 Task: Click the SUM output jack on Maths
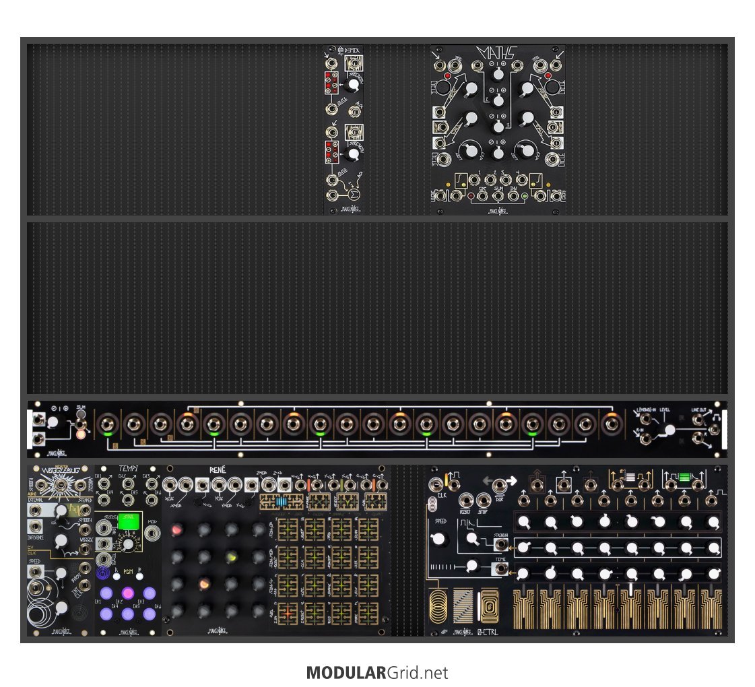point(498,196)
